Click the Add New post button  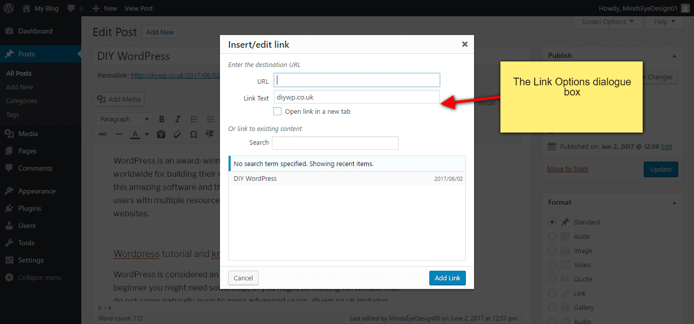(x=160, y=32)
